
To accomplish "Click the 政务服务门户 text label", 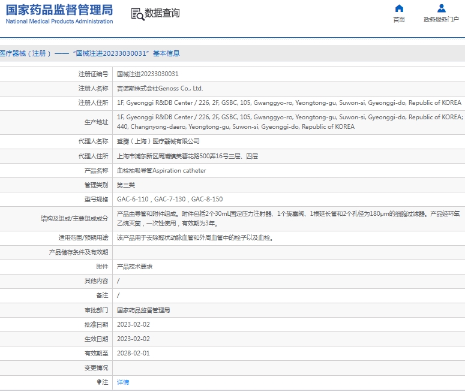I will (441, 20).
